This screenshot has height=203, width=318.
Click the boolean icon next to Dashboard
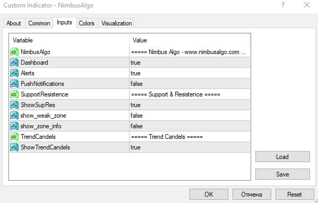point(14,63)
